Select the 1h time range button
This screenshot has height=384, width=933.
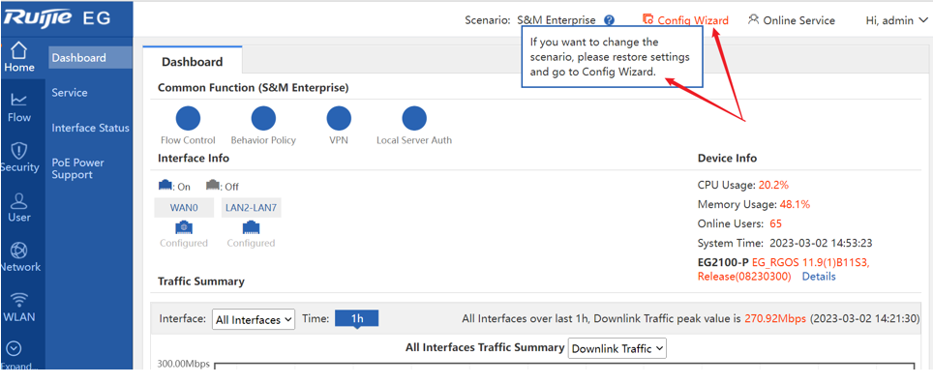tap(356, 318)
